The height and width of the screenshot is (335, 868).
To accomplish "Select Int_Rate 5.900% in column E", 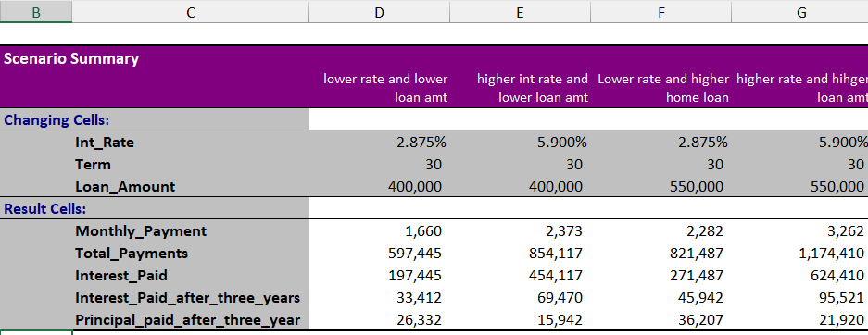I will point(562,143).
